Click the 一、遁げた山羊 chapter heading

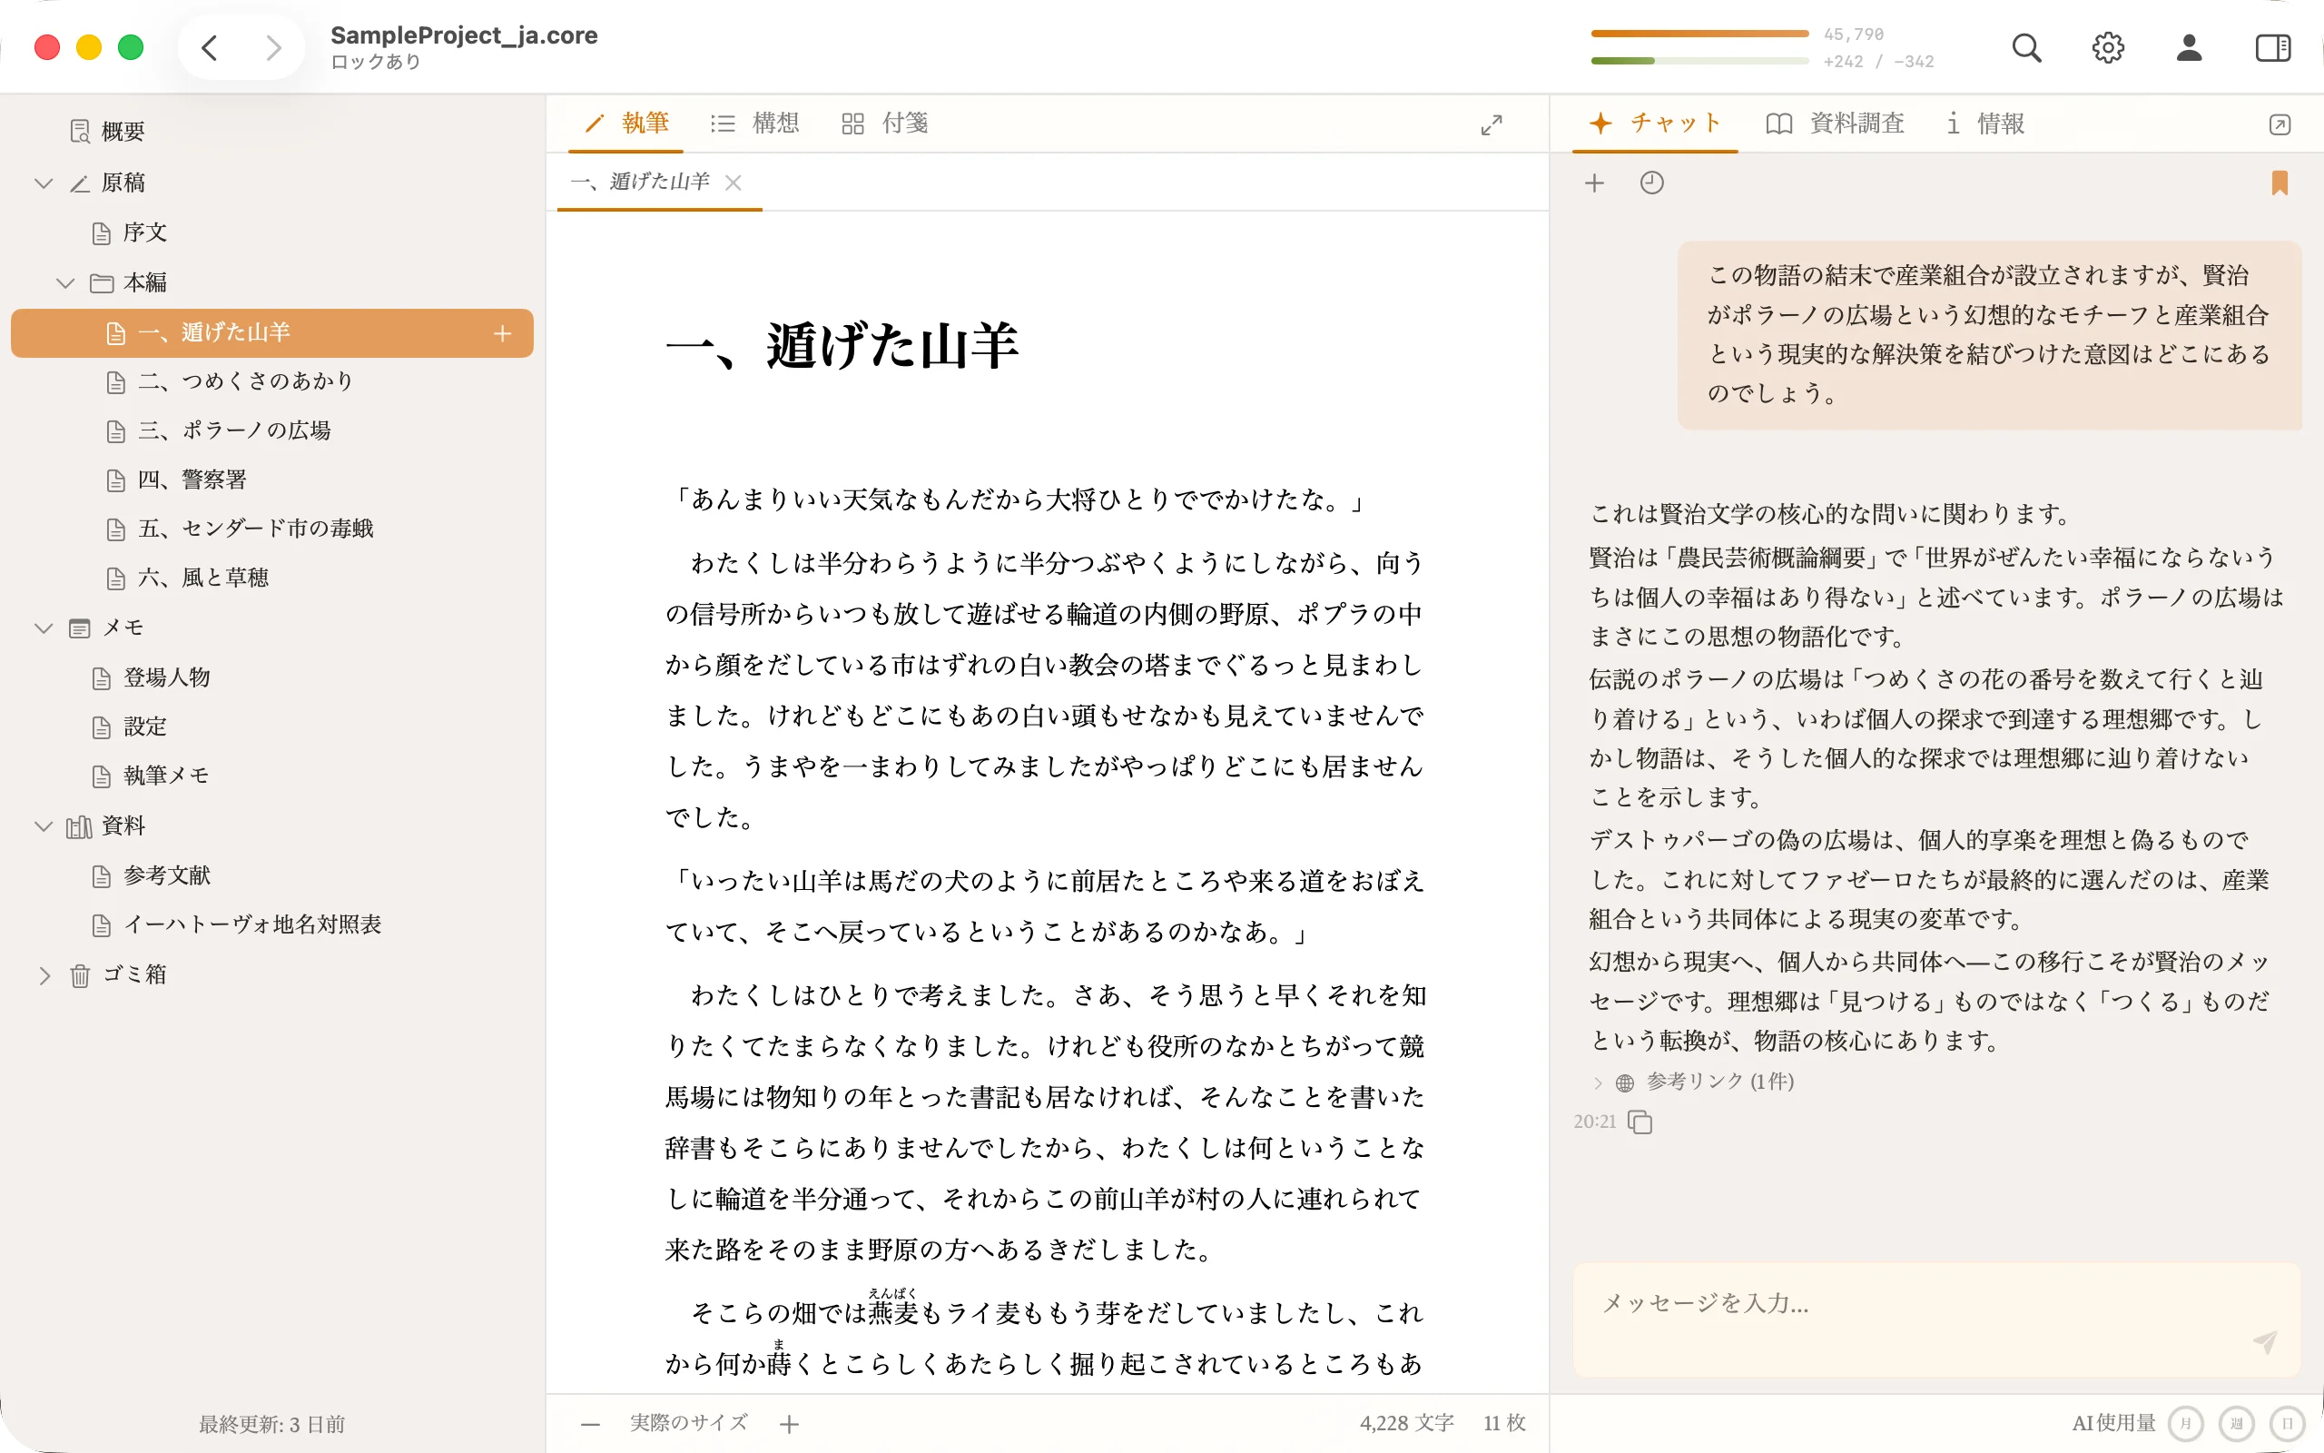coord(842,346)
